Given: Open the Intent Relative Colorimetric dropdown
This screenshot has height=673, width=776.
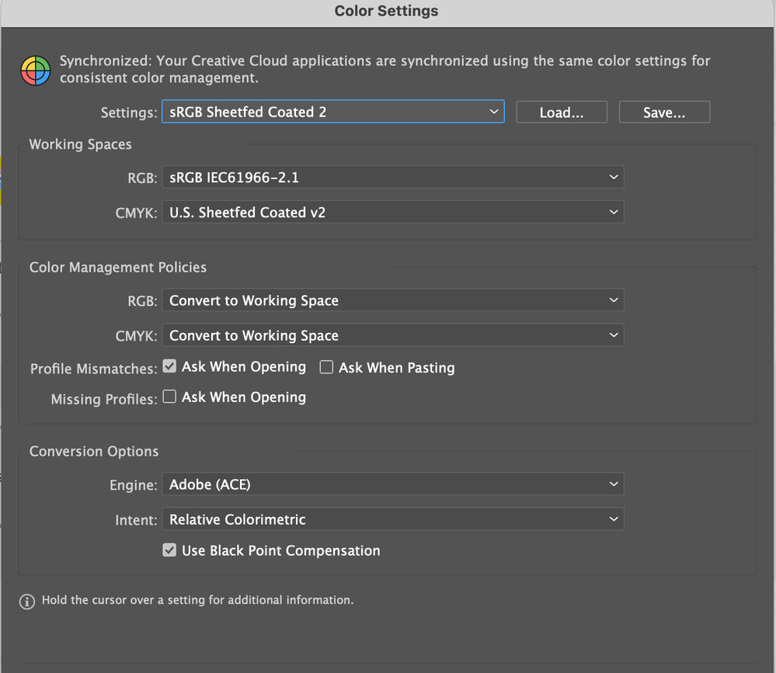Looking at the screenshot, I should 392,519.
